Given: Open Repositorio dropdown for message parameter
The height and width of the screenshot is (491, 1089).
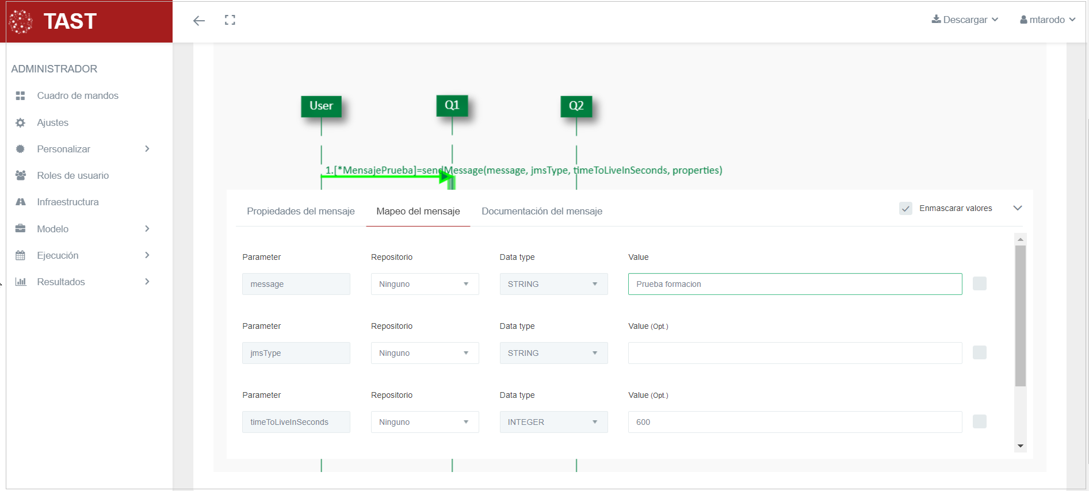Looking at the screenshot, I should (425, 284).
